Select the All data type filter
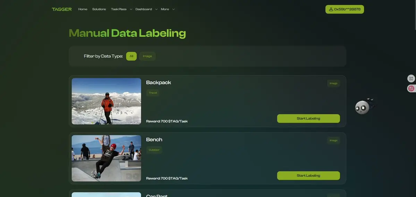The image size is (416, 197). [131, 56]
